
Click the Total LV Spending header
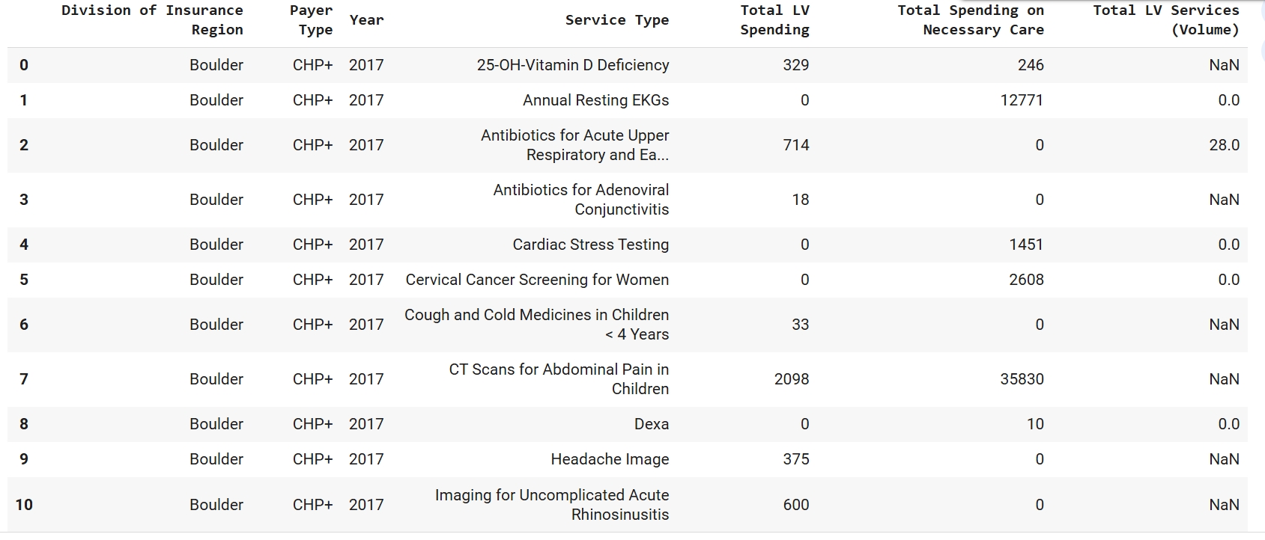coord(774,20)
